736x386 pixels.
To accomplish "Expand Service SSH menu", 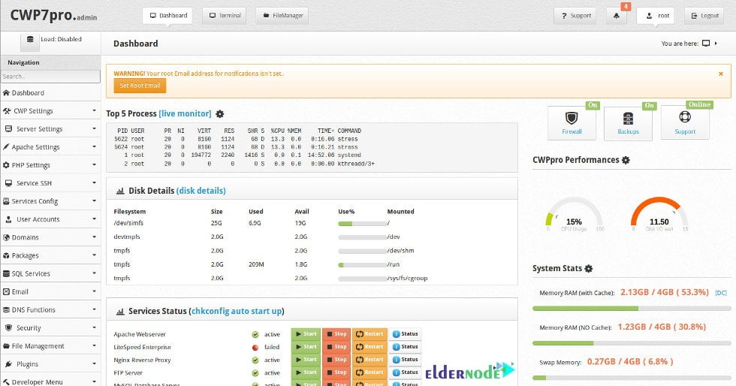I will [x=51, y=183].
